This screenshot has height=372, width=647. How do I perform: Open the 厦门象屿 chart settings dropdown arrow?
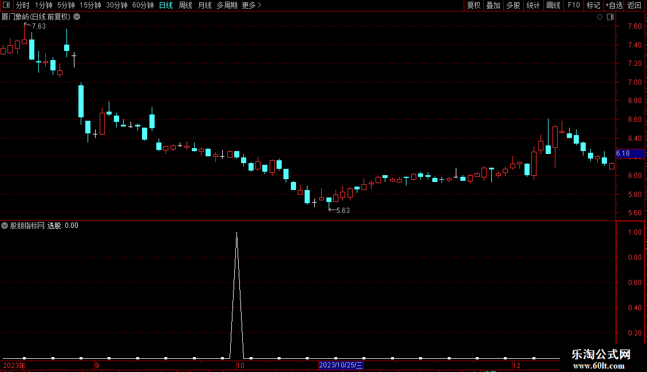coord(77,17)
